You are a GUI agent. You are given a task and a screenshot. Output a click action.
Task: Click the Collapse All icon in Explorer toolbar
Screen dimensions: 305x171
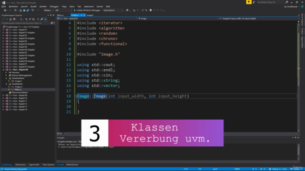(30, 19)
